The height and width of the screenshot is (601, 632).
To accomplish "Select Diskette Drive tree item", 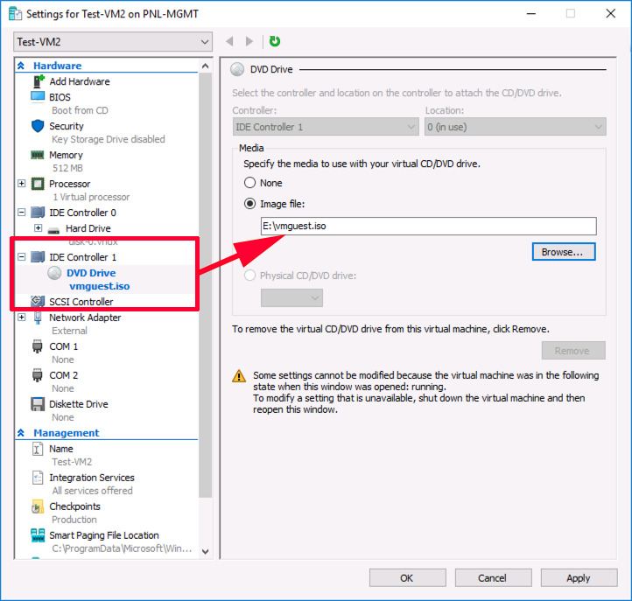I will 79,404.
